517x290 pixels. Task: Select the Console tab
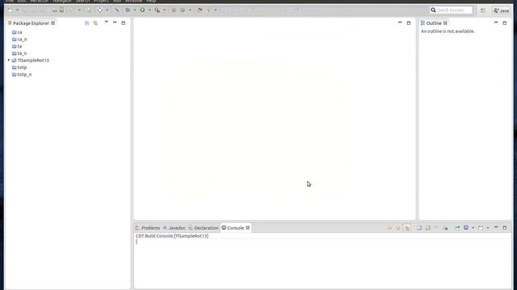[235, 228]
